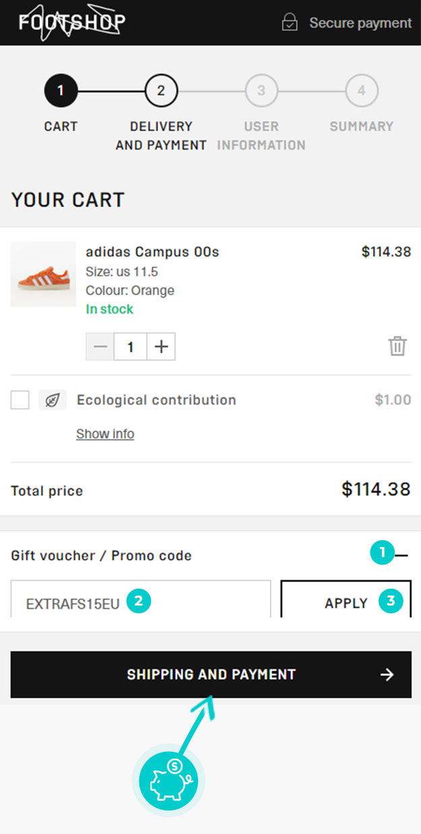Image resolution: width=421 pixels, height=834 pixels.
Task: Go to step 2 Delivery and Payment
Action: tap(161, 91)
